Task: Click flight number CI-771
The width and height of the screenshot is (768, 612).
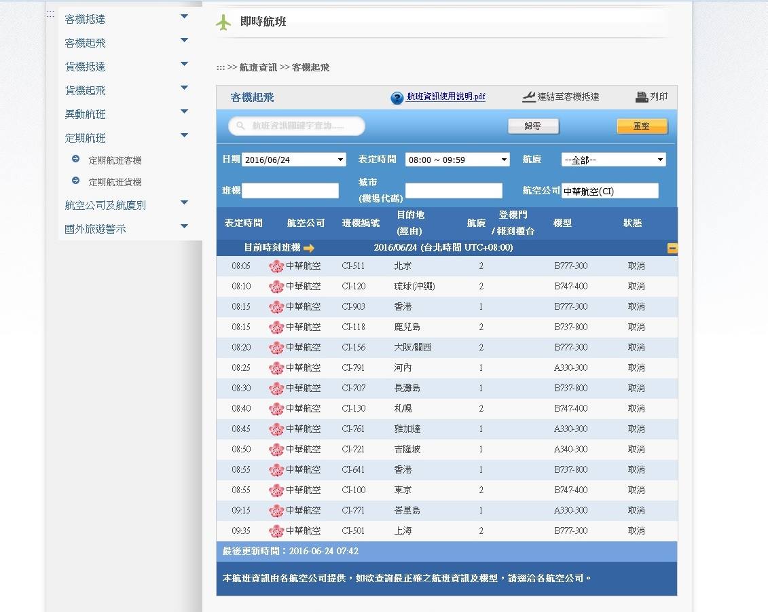Action: coord(353,511)
